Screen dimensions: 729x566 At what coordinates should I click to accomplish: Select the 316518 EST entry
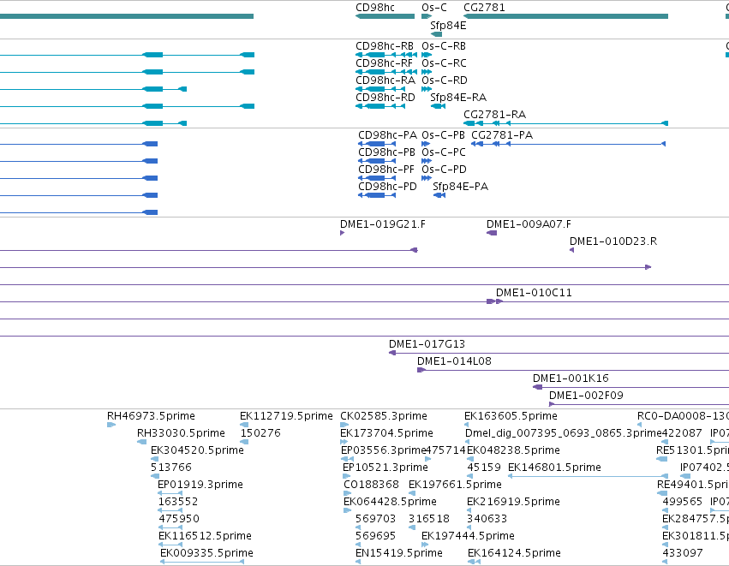pyautogui.click(x=412, y=527)
